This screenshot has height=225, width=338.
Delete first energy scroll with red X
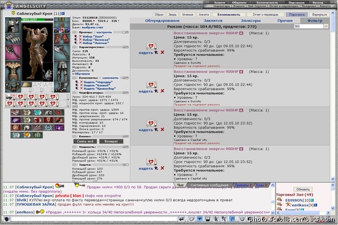pos(162,52)
